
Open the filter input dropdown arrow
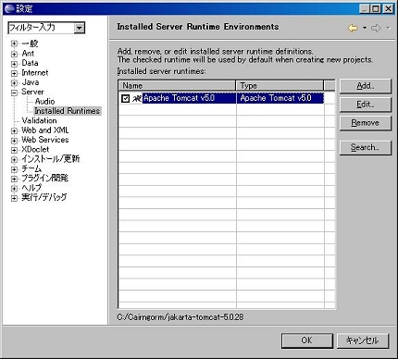(79, 28)
